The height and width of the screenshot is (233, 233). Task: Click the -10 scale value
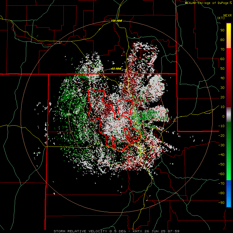(221, 126)
